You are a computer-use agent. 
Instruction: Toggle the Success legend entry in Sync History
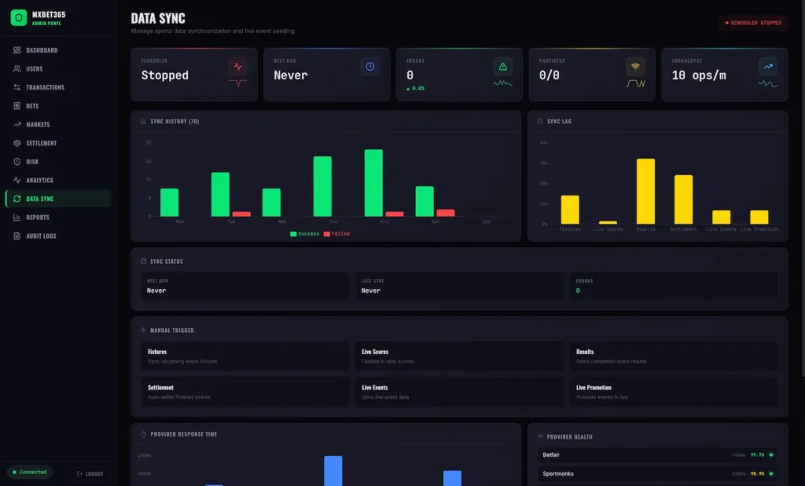tap(304, 234)
